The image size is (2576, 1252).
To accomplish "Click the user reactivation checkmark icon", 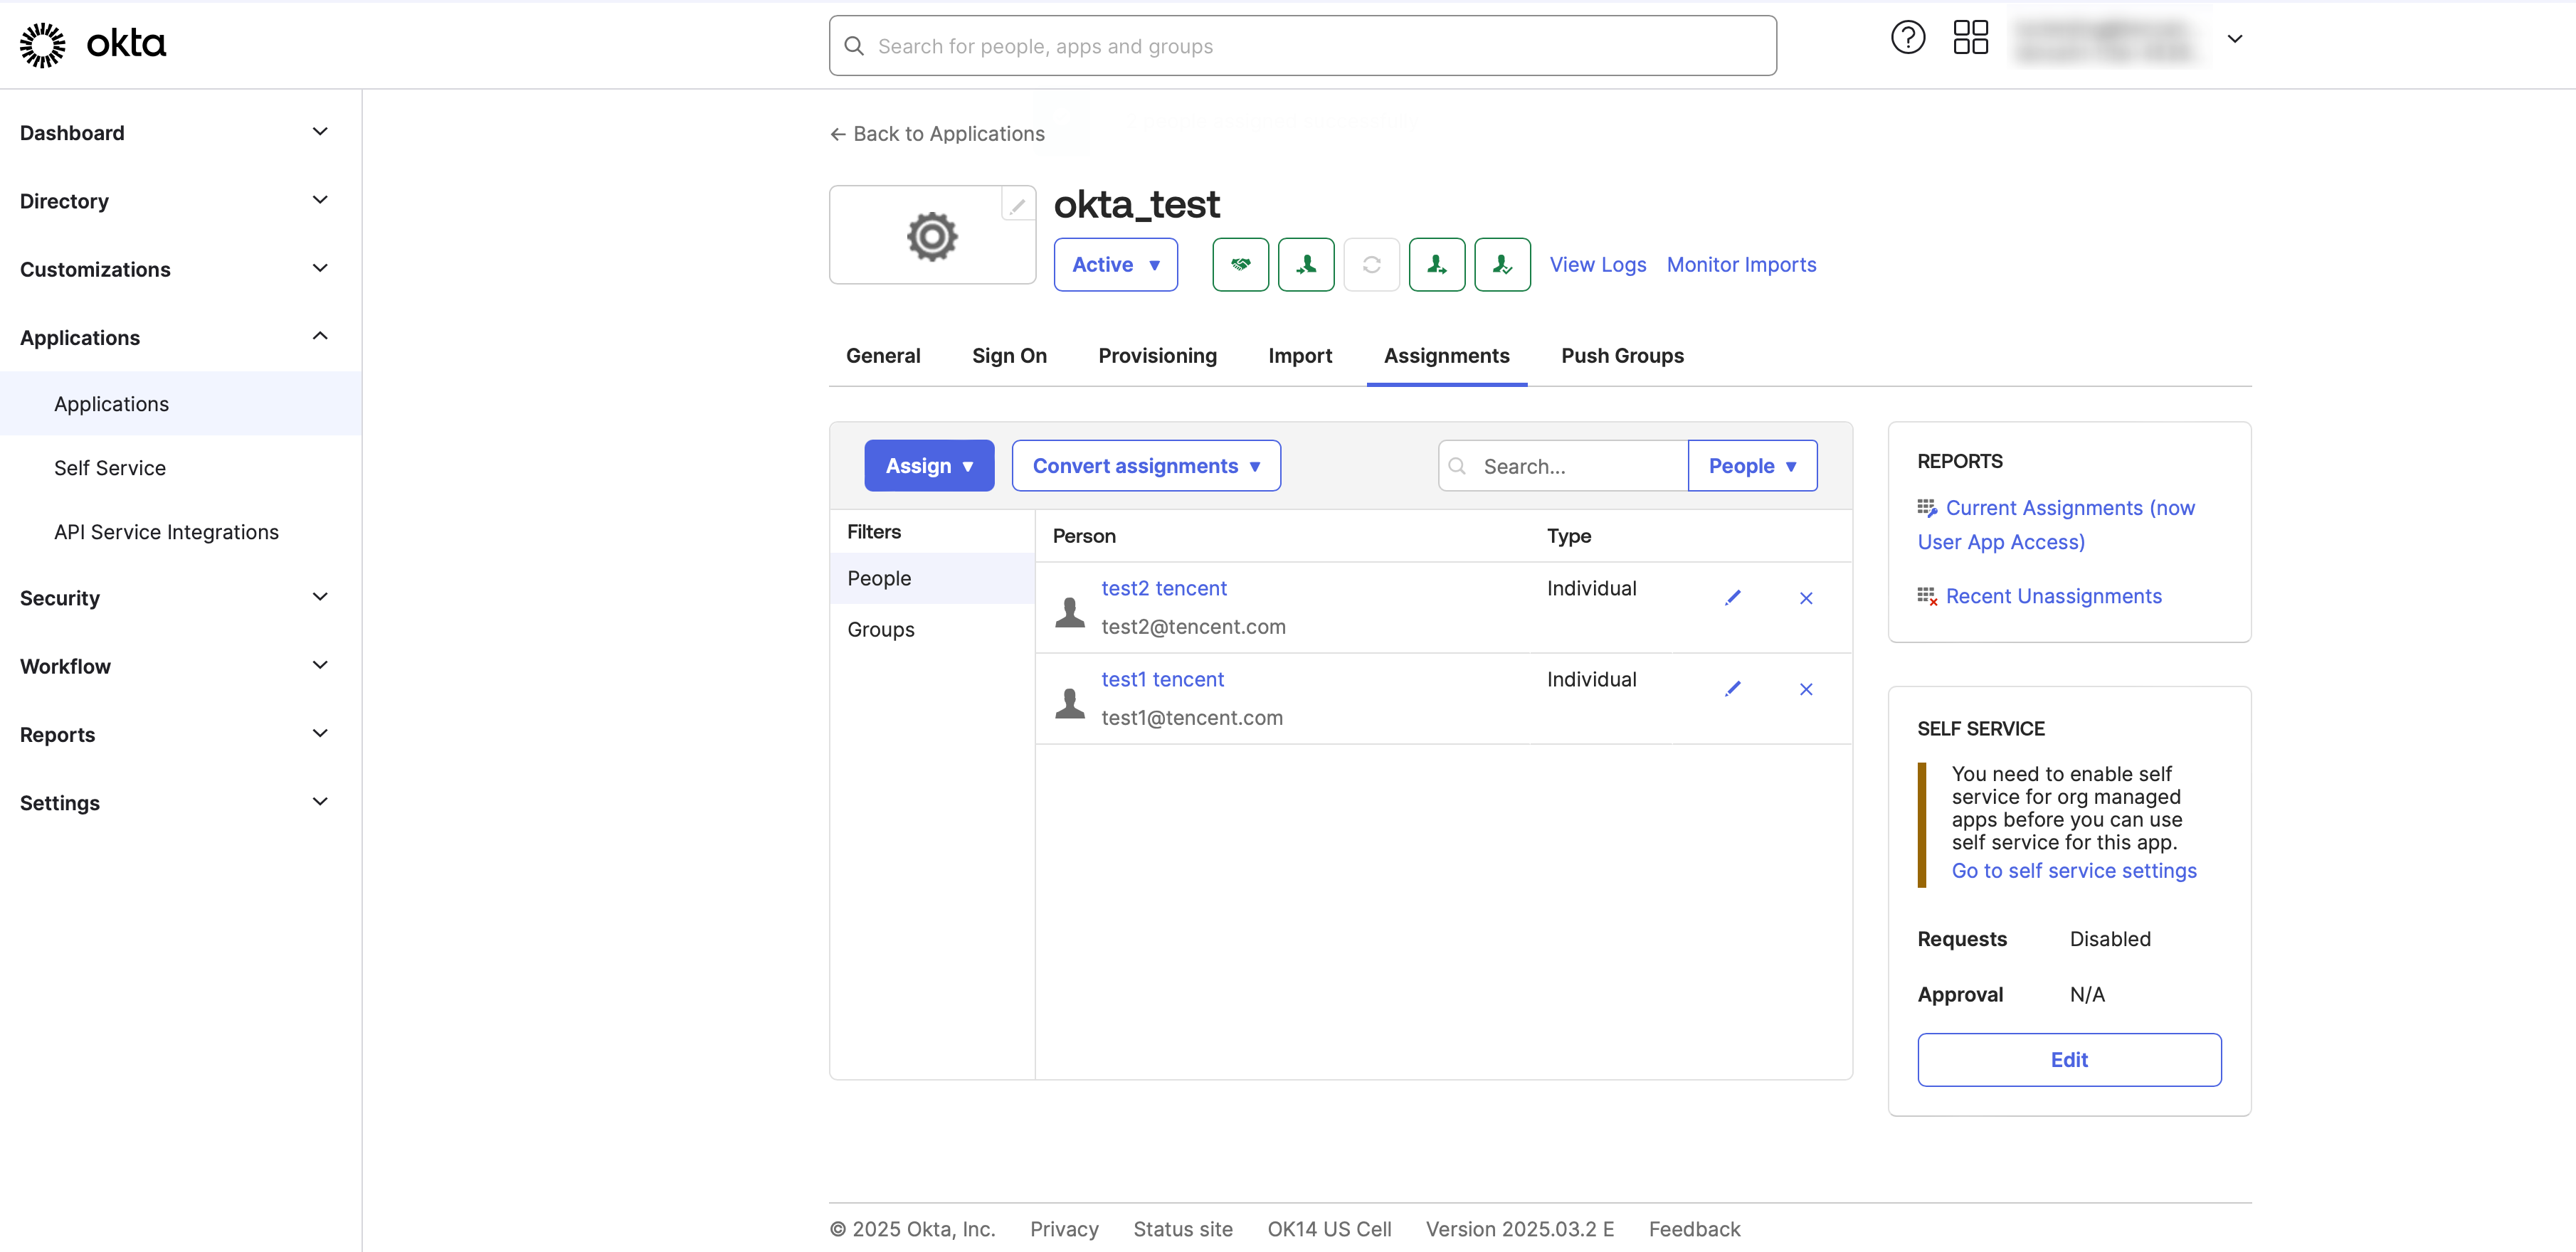I will [x=1502, y=265].
